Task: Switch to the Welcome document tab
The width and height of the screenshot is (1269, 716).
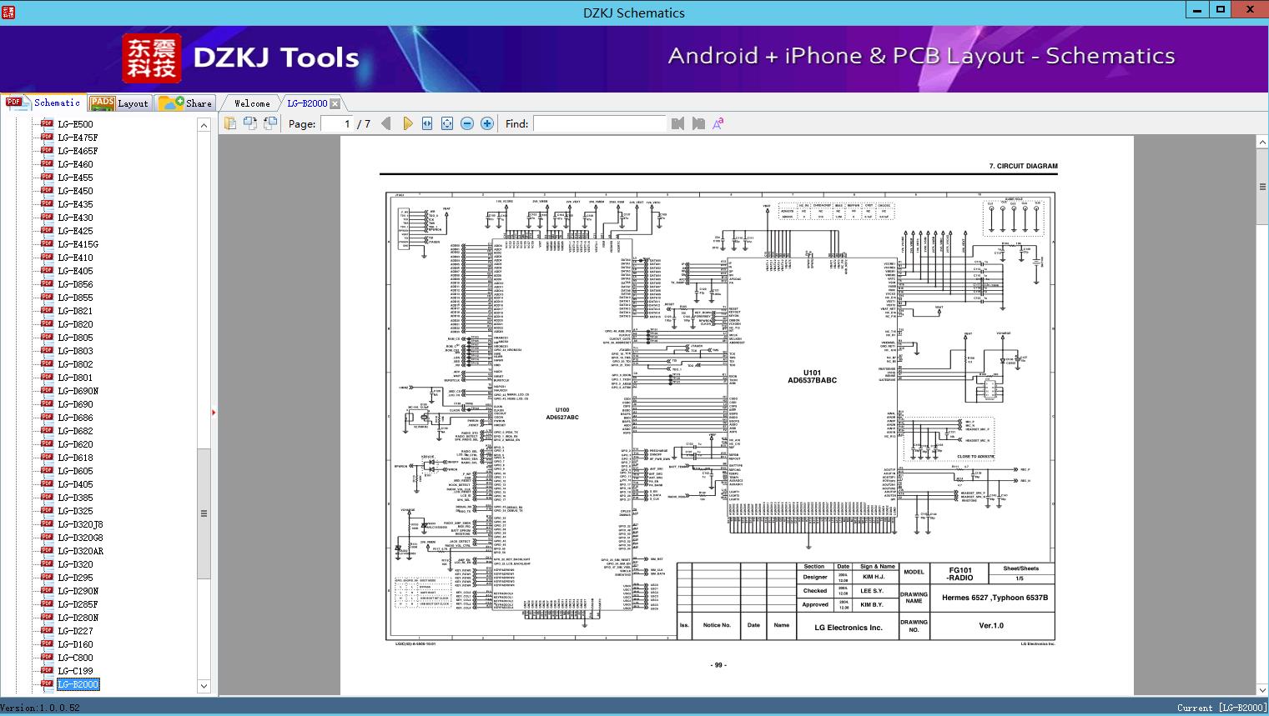Action: pos(252,103)
